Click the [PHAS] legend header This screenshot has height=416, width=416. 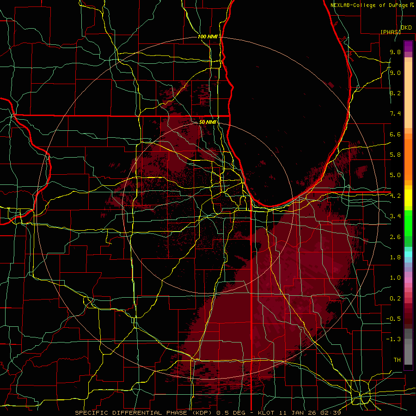391,32
